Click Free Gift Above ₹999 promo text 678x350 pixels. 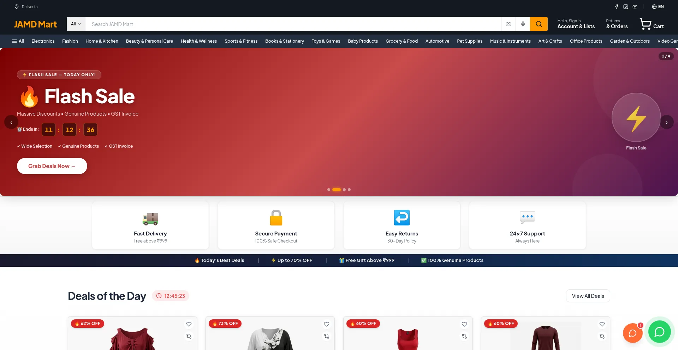click(367, 260)
